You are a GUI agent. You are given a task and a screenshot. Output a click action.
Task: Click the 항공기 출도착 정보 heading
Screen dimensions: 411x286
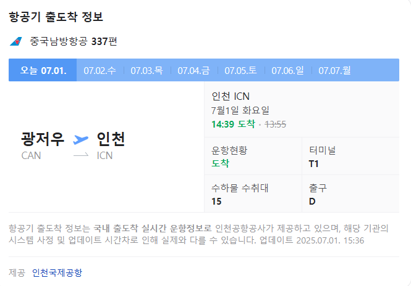tap(56, 17)
